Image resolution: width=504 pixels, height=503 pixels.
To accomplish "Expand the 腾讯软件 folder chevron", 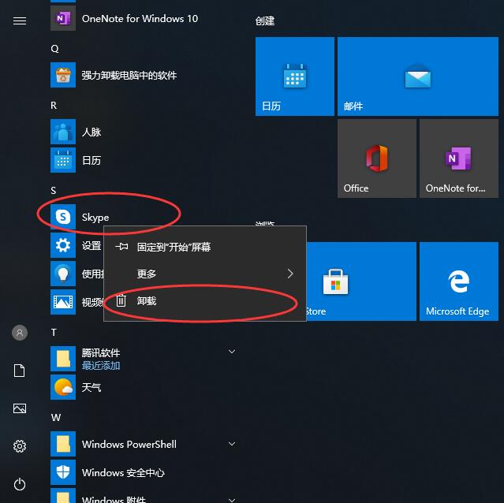I will (232, 352).
